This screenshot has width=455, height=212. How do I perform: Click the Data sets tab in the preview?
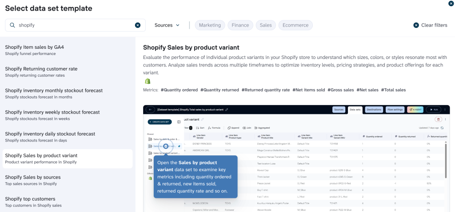click(355, 110)
